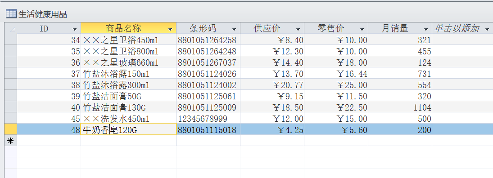Click cell 竹盐洁面膏50G
Viewport: 493px width, 178px height.
pos(128,96)
